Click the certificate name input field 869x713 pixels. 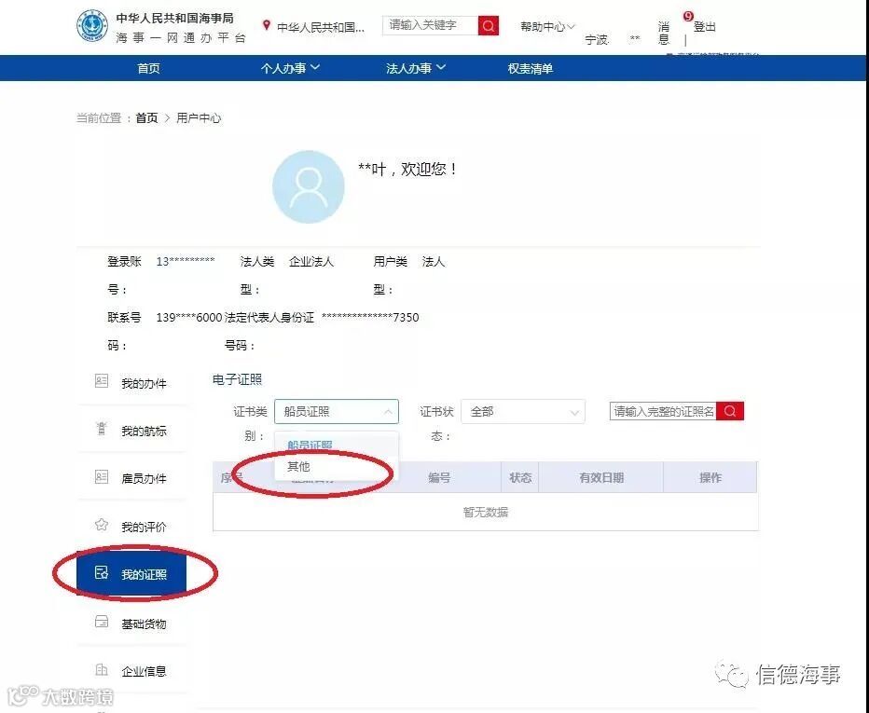[x=663, y=411]
